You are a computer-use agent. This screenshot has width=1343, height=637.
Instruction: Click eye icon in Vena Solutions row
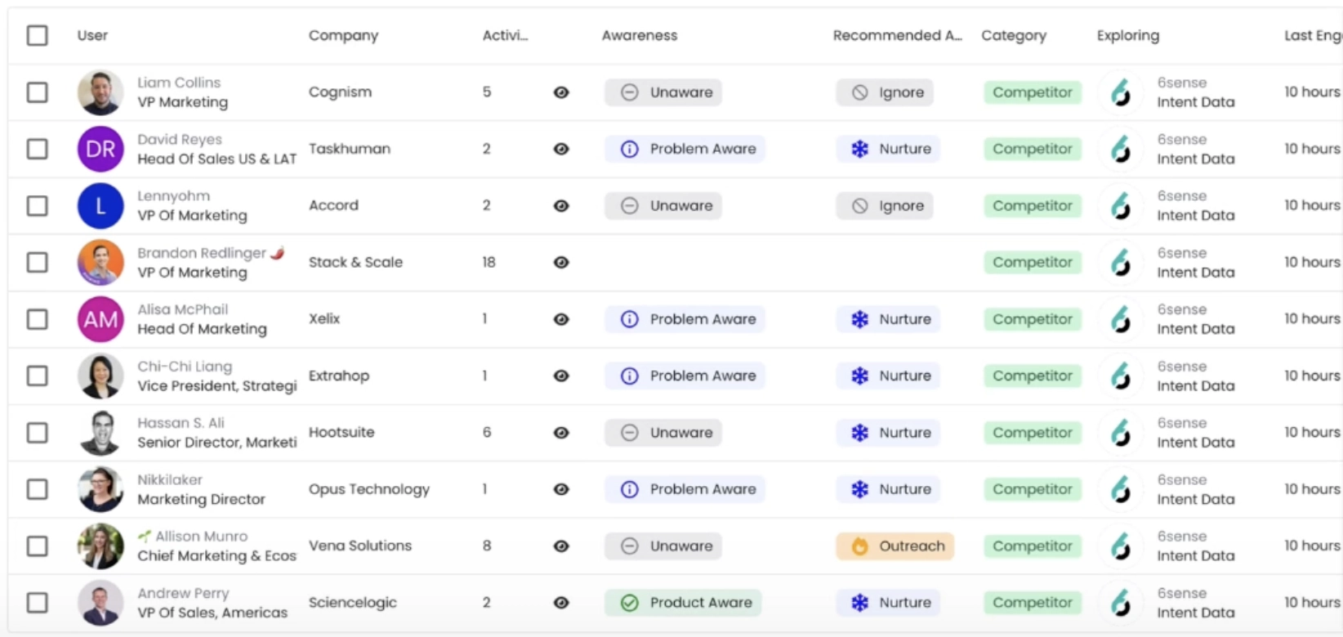561,546
